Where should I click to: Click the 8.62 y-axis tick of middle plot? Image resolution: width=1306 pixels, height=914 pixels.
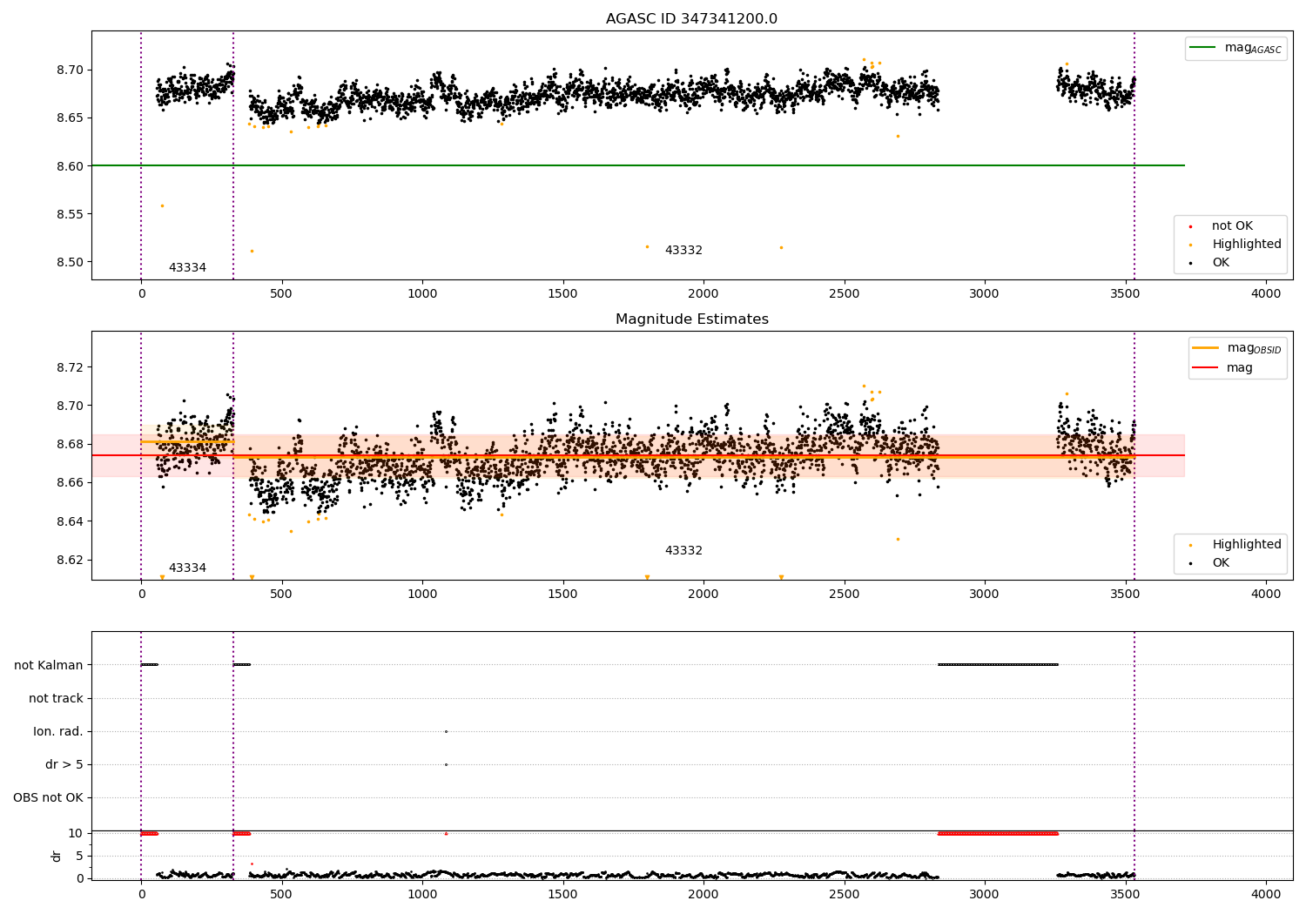tap(70, 560)
